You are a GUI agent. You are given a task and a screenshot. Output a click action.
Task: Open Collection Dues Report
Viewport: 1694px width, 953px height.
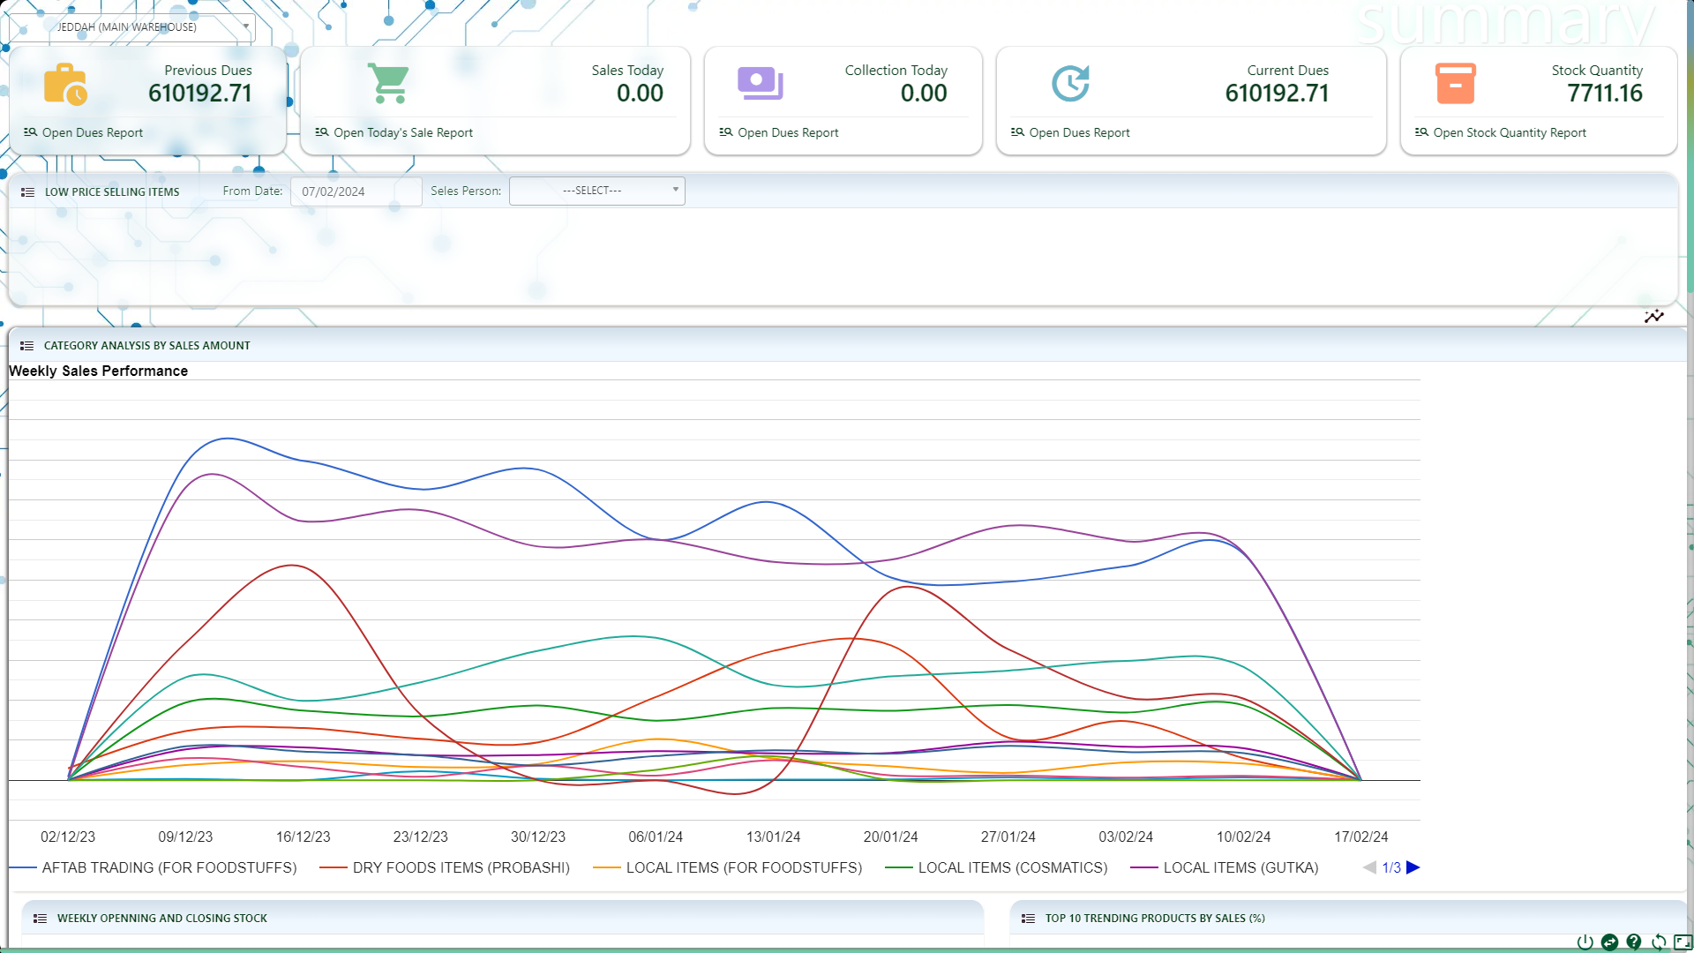788,131
